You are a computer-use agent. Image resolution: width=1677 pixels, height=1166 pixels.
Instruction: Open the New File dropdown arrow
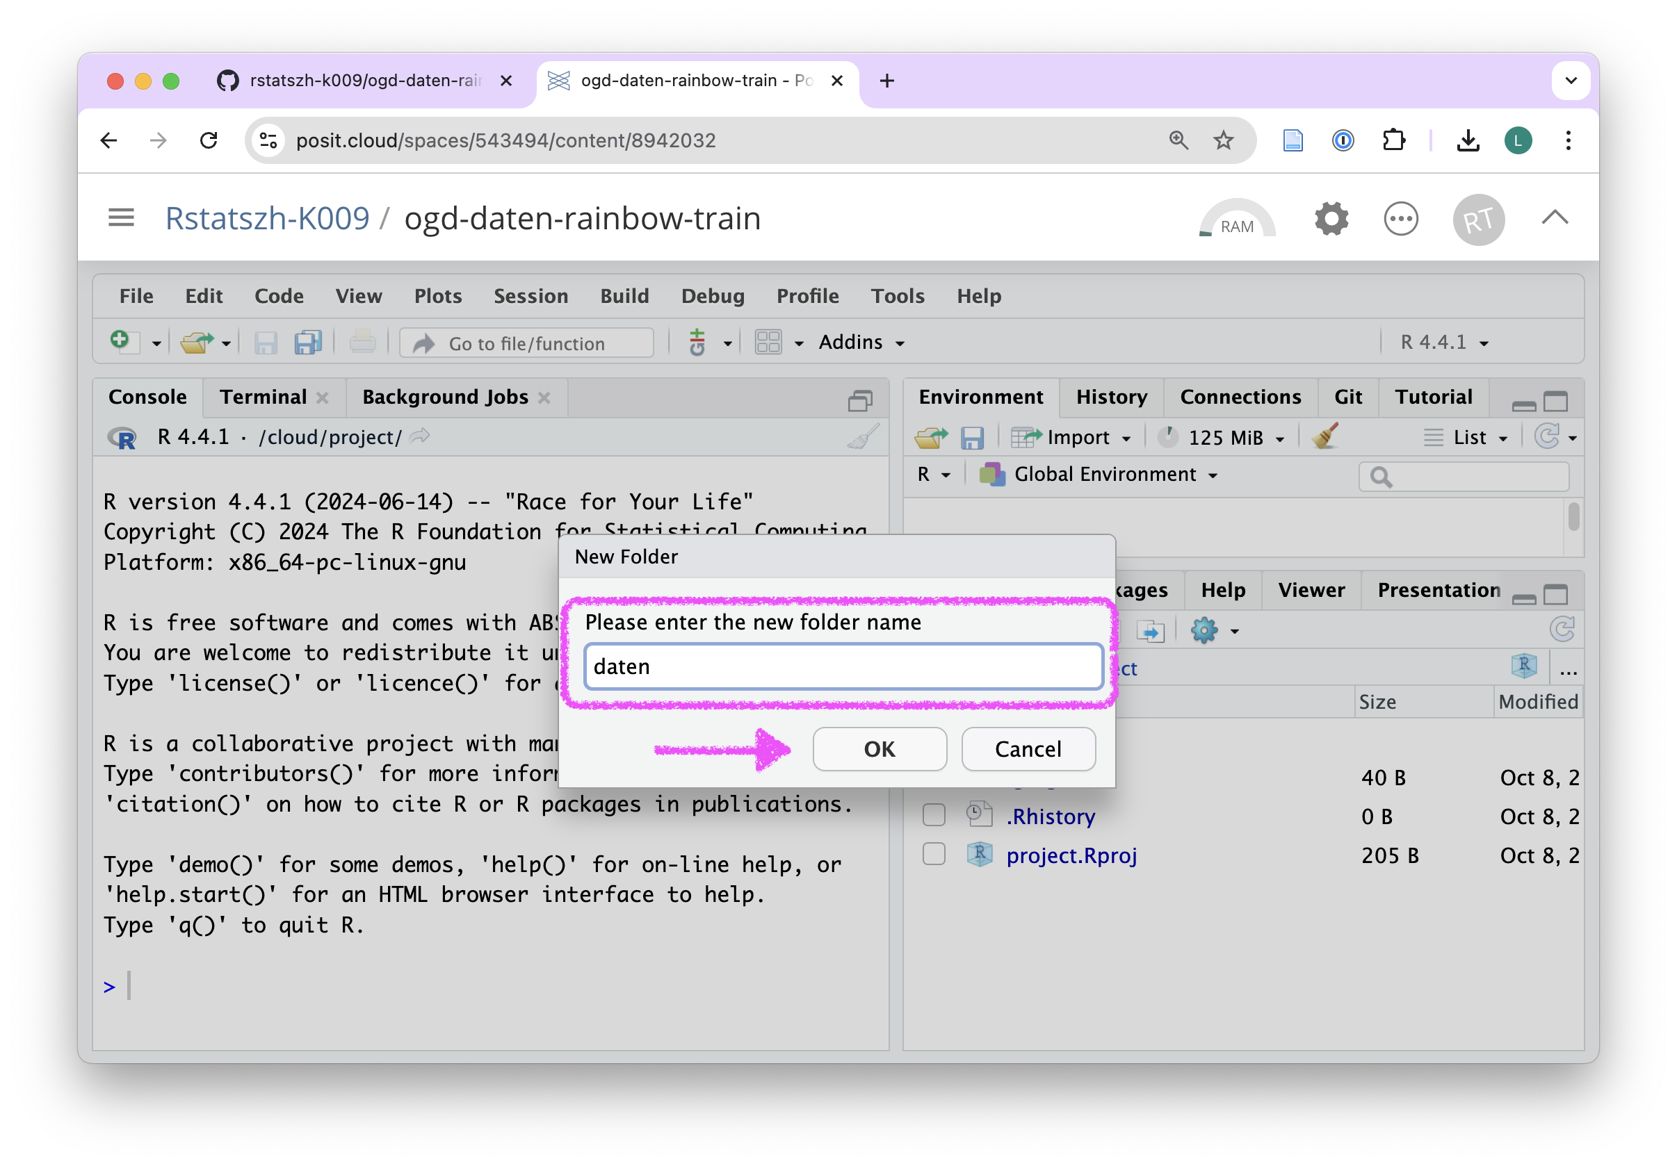coord(156,343)
